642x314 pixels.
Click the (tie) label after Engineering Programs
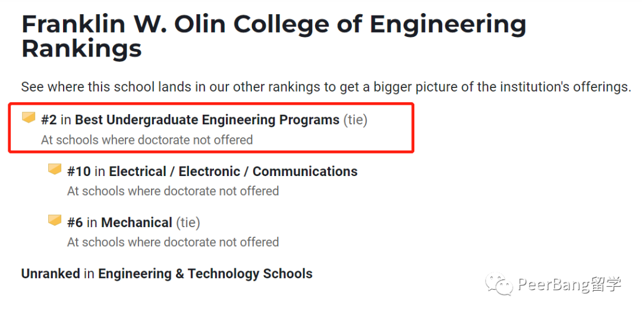[x=355, y=120]
